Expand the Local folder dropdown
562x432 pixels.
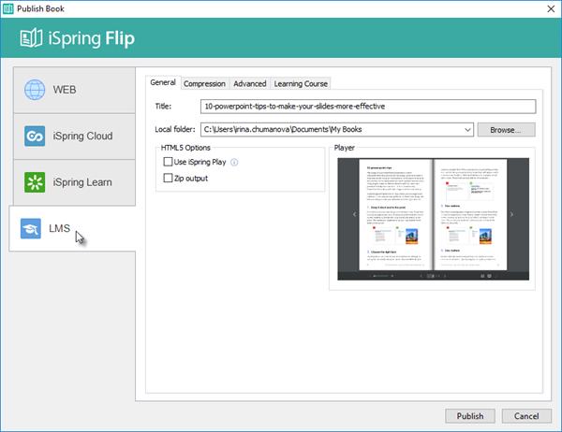point(467,130)
